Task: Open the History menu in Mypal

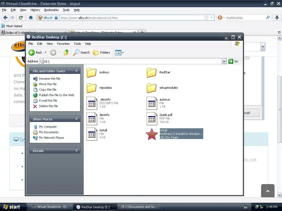Action: point(35,10)
